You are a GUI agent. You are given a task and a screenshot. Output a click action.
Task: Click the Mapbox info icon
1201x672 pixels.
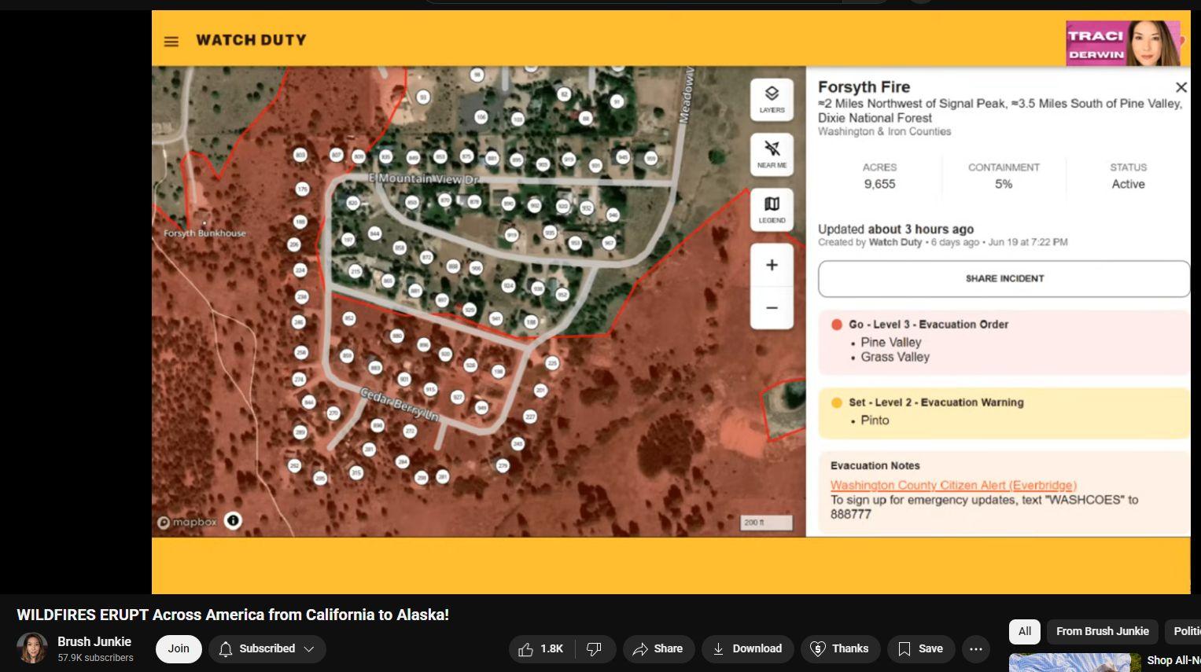pos(233,520)
